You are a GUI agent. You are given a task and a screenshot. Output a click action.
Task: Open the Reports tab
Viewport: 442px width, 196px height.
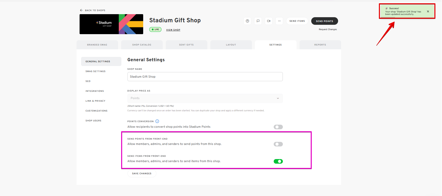point(320,45)
